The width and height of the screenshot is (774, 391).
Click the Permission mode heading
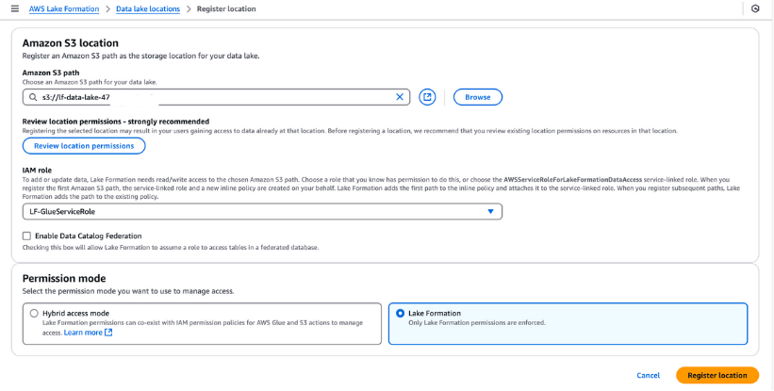point(64,279)
